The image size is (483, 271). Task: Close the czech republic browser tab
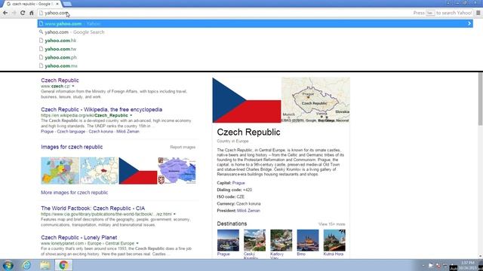[57, 4]
